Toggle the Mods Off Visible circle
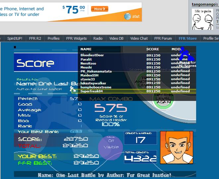219x179 pixels. coord(110,148)
